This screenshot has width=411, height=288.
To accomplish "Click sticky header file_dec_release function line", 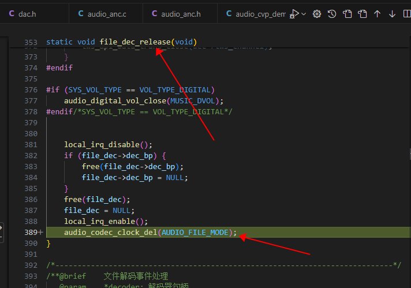I will click(x=121, y=42).
